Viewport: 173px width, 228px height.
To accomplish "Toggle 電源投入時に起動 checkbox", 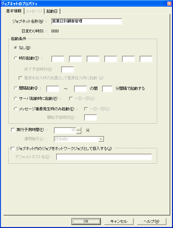I will tap(20, 78).
